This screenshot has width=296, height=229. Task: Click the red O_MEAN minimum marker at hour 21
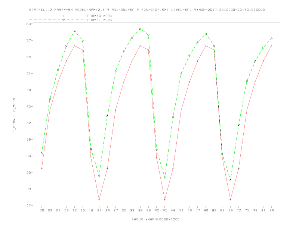(99, 199)
